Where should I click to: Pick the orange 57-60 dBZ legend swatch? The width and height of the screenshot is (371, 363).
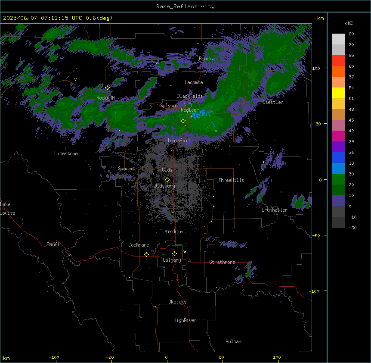point(338,71)
